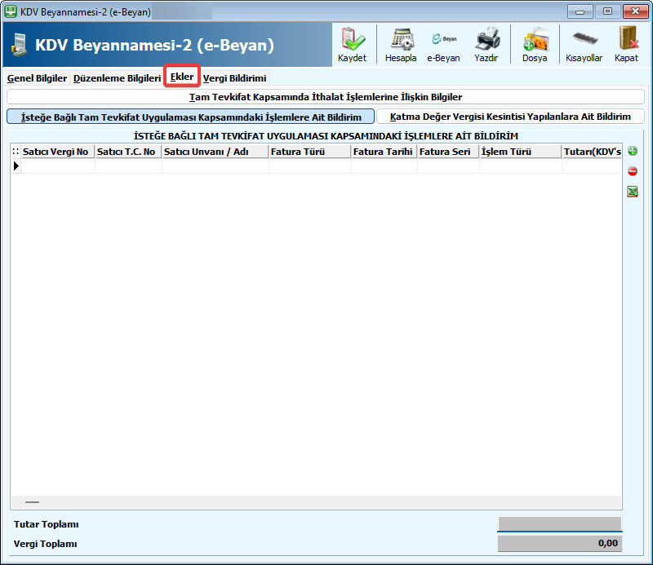Screen dimensions: 653x565
Task: Delete row with red minus icon
Action: click(633, 171)
